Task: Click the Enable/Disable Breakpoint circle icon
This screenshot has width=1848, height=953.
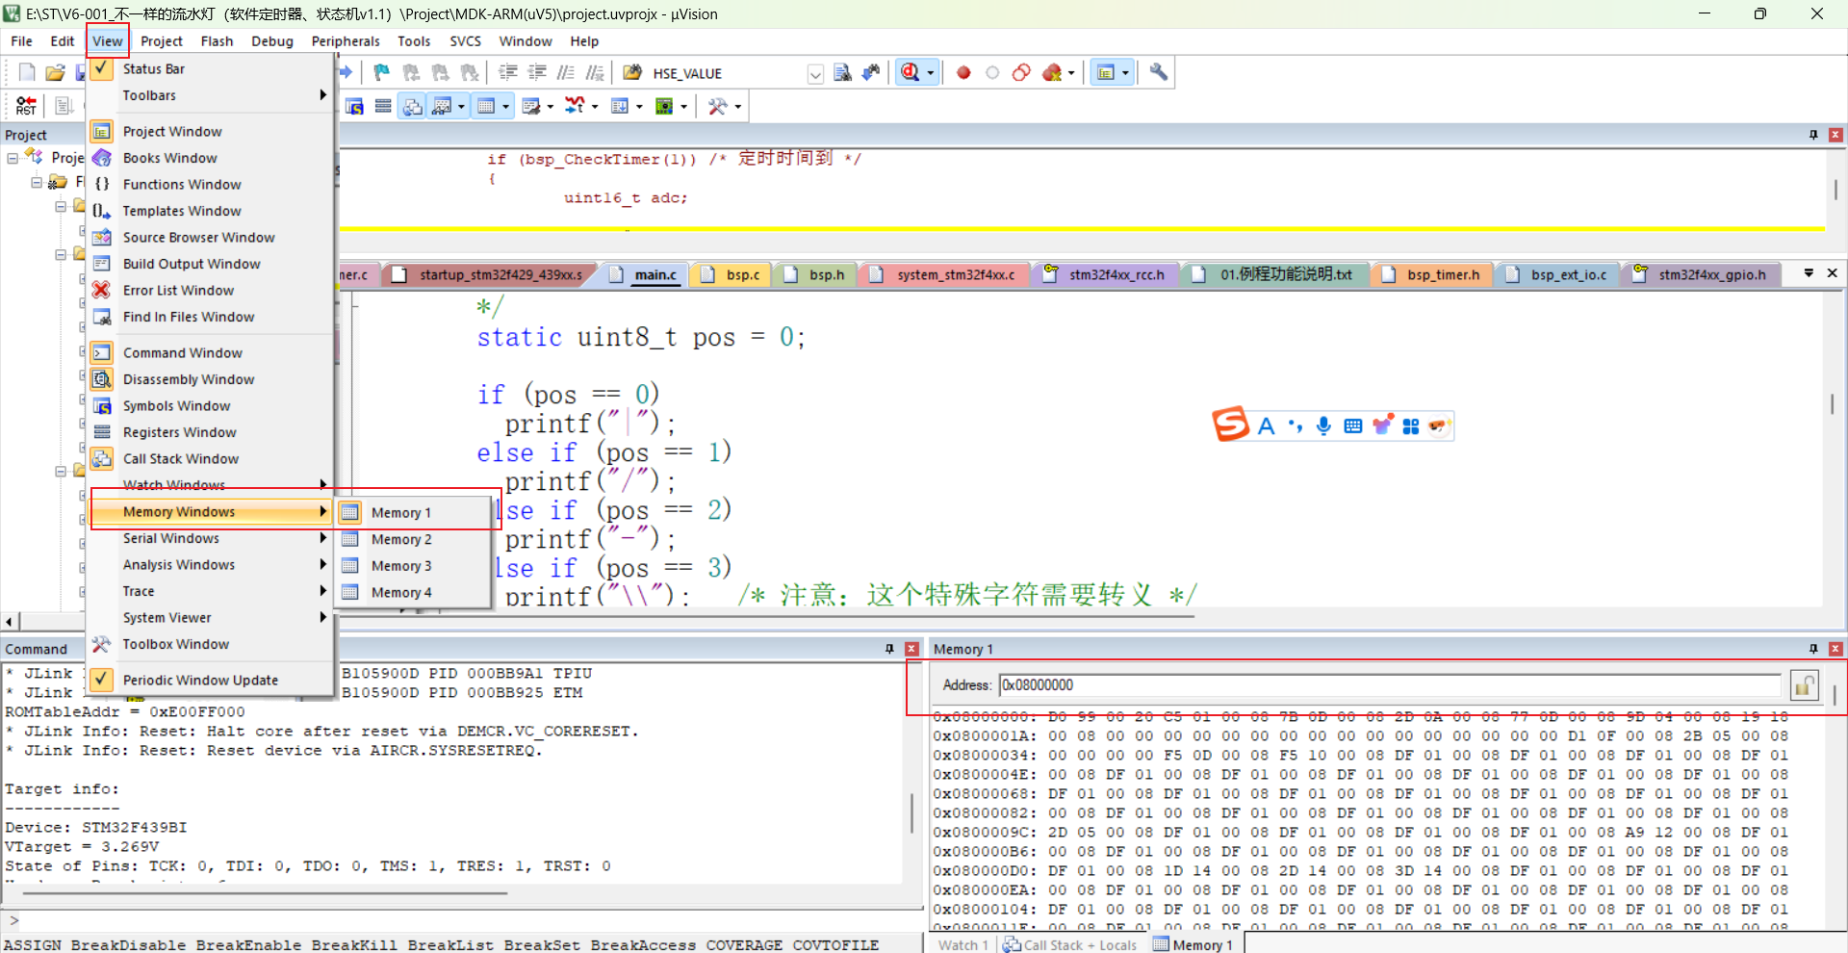Action: [992, 72]
